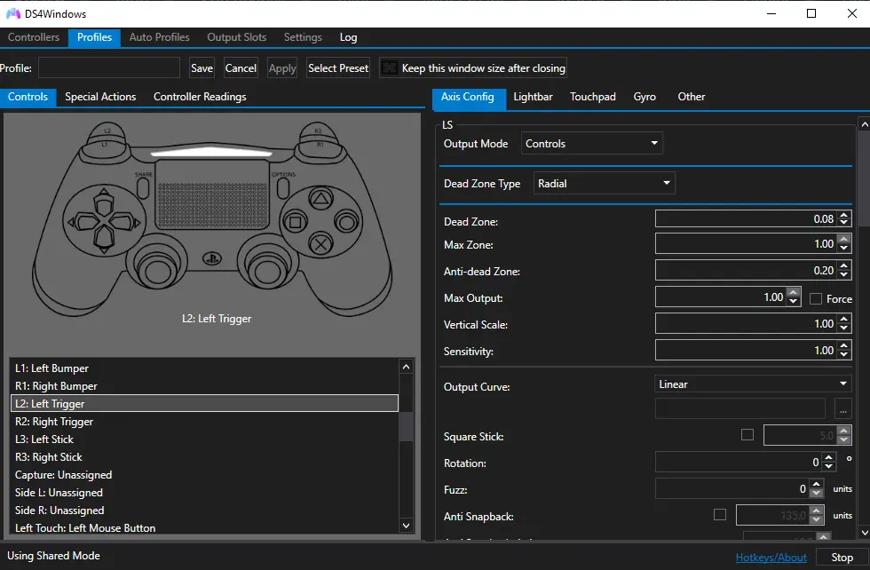Click the DS4Windows app icon in title bar
Viewport: 870px width, 570px height.
tap(13, 13)
